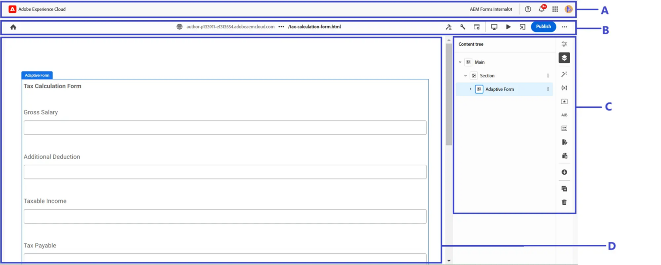Click the generate variations wand icon

tap(564, 74)
